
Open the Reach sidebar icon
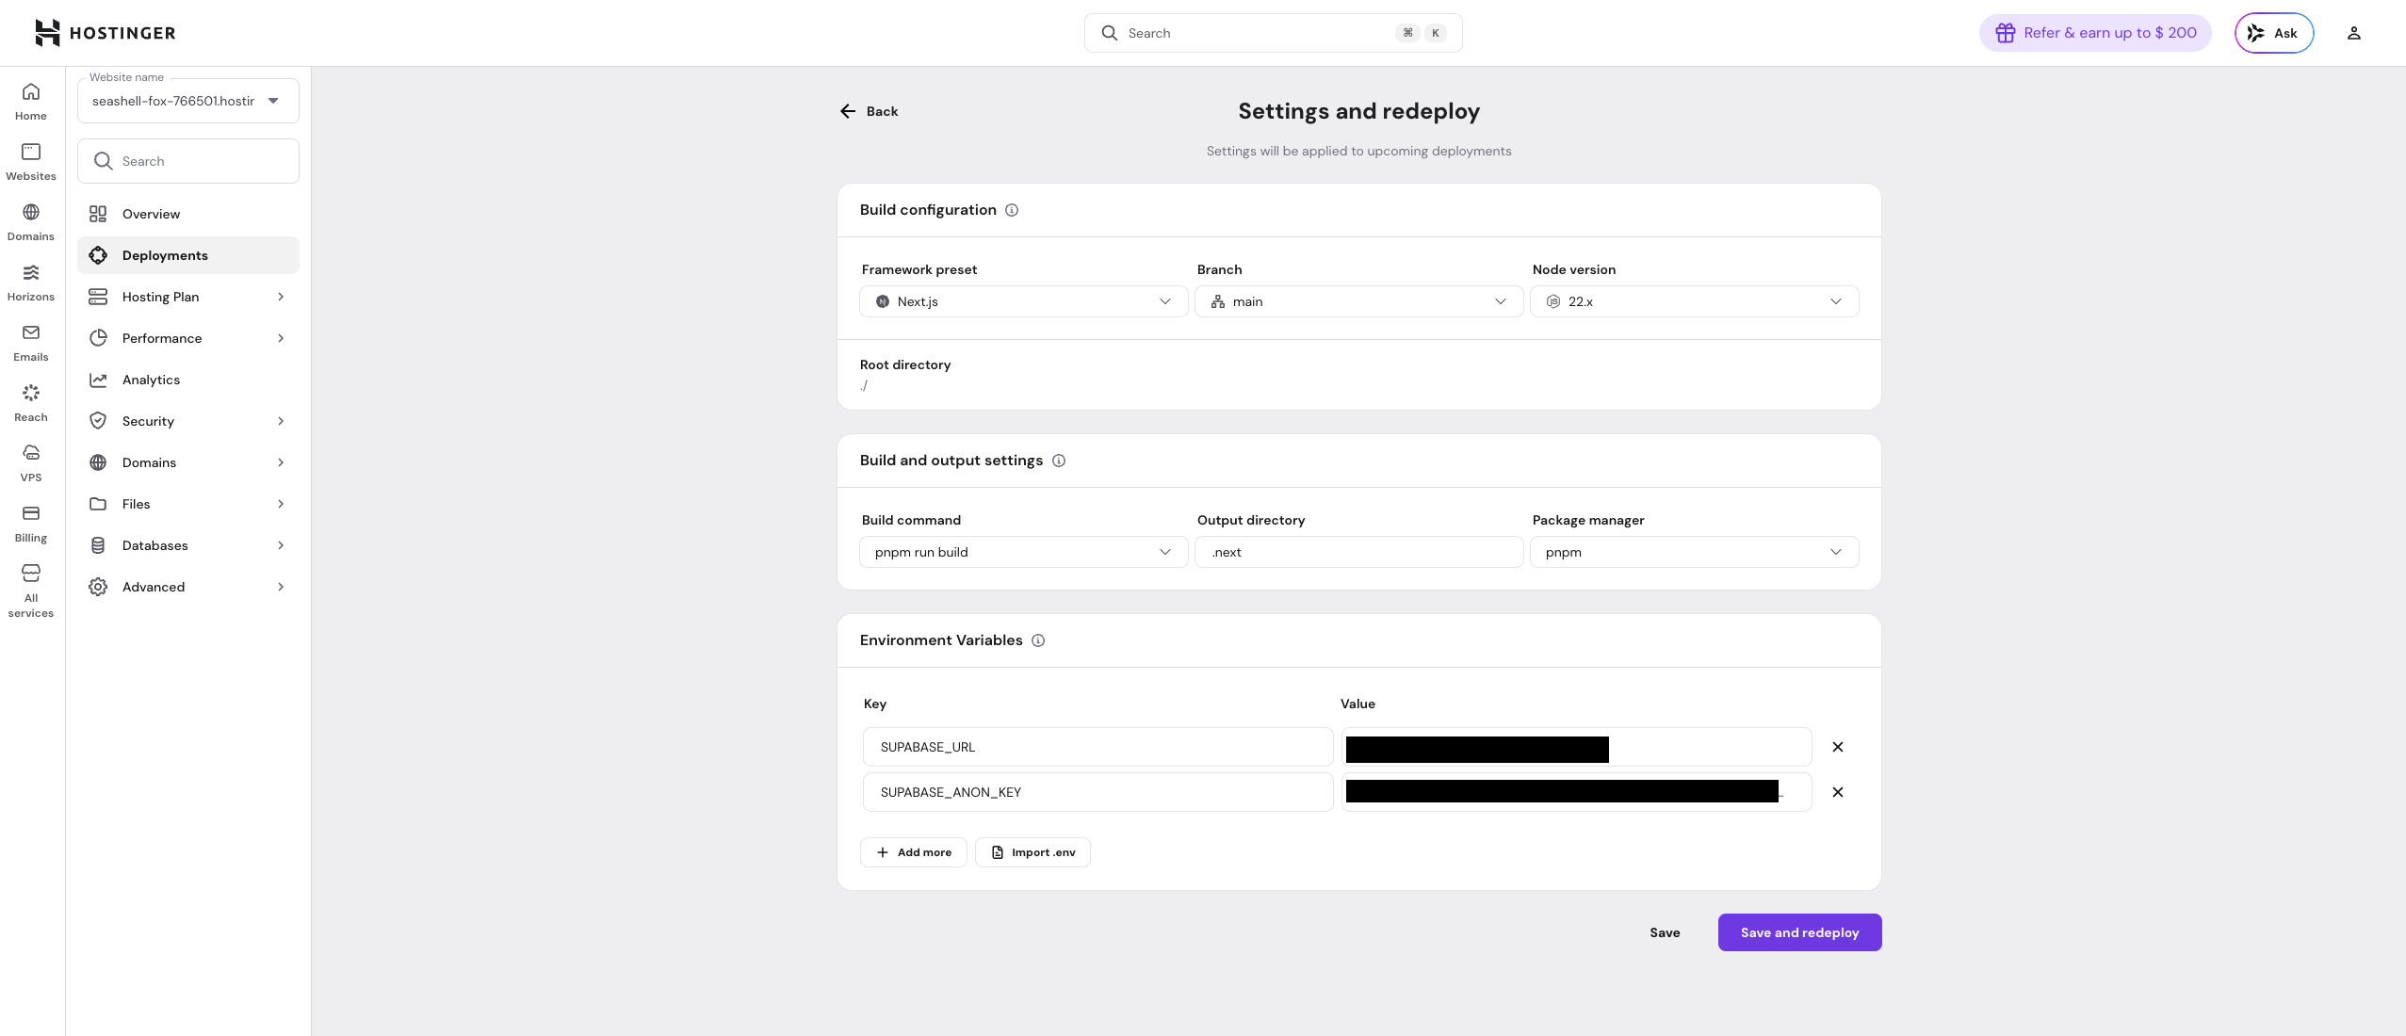tap(31, 402)
